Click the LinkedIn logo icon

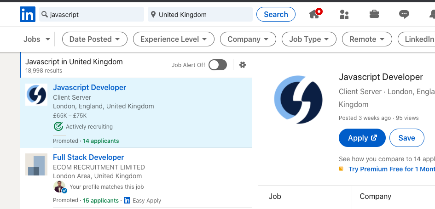(28, 15)
